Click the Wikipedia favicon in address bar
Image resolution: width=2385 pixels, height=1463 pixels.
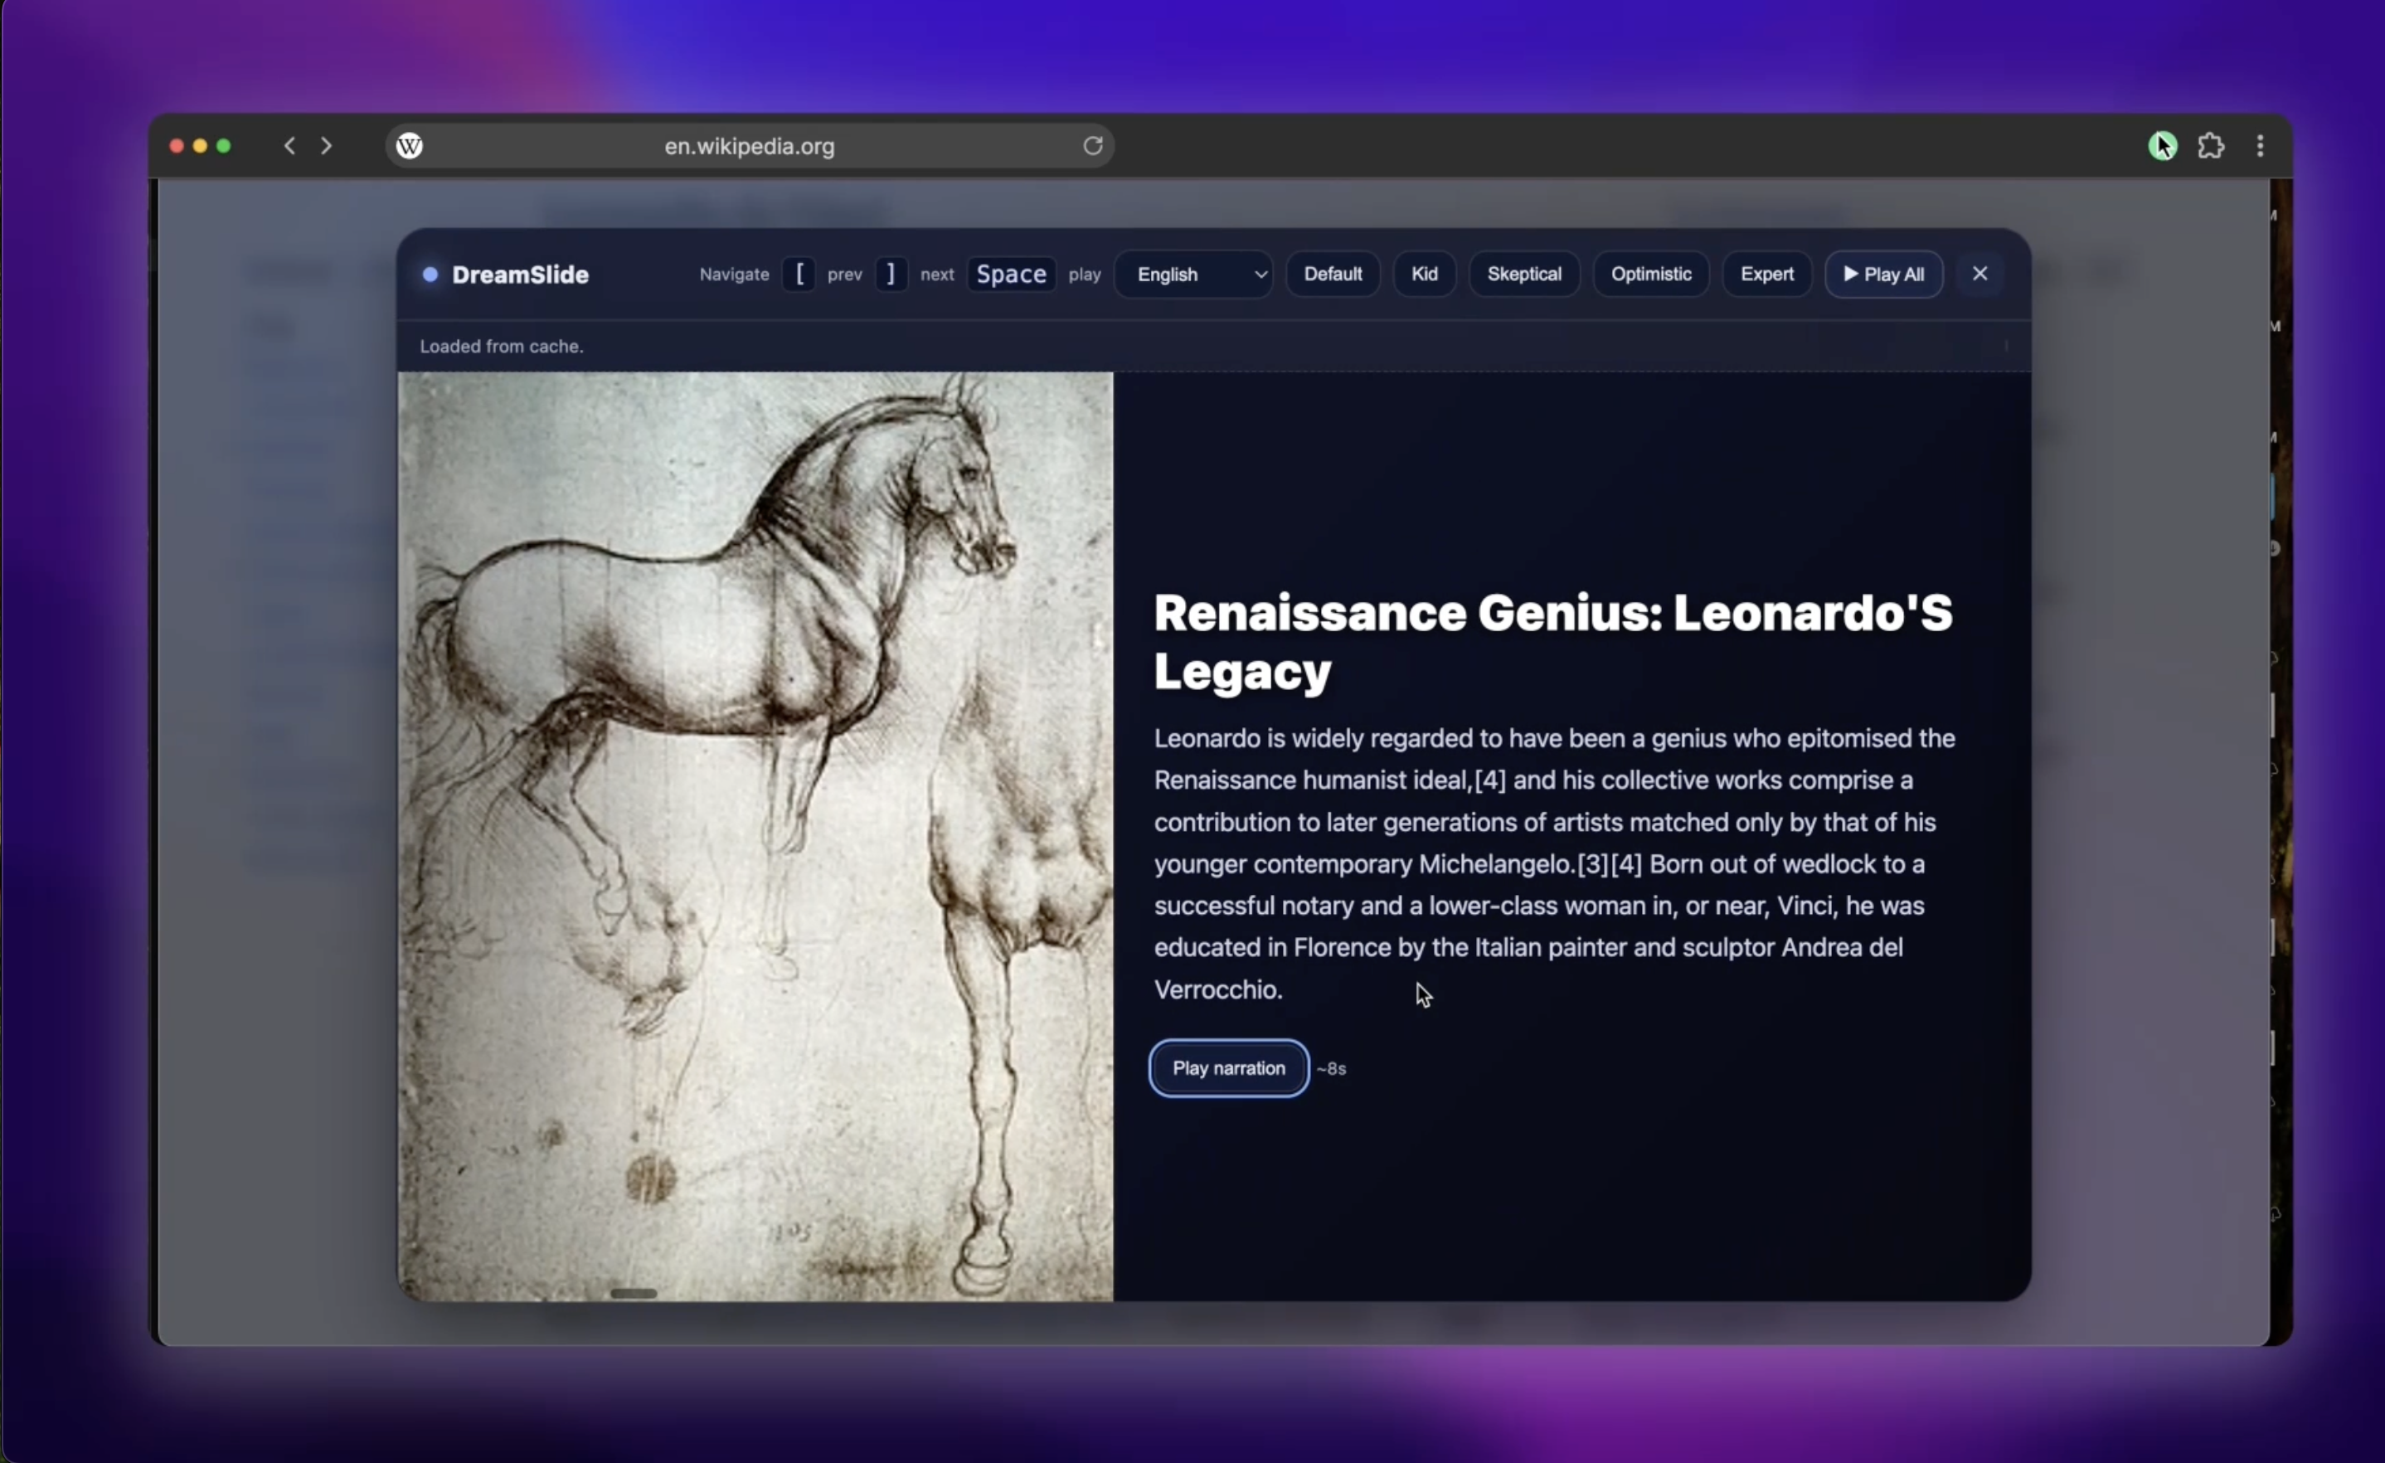point(410,146)
